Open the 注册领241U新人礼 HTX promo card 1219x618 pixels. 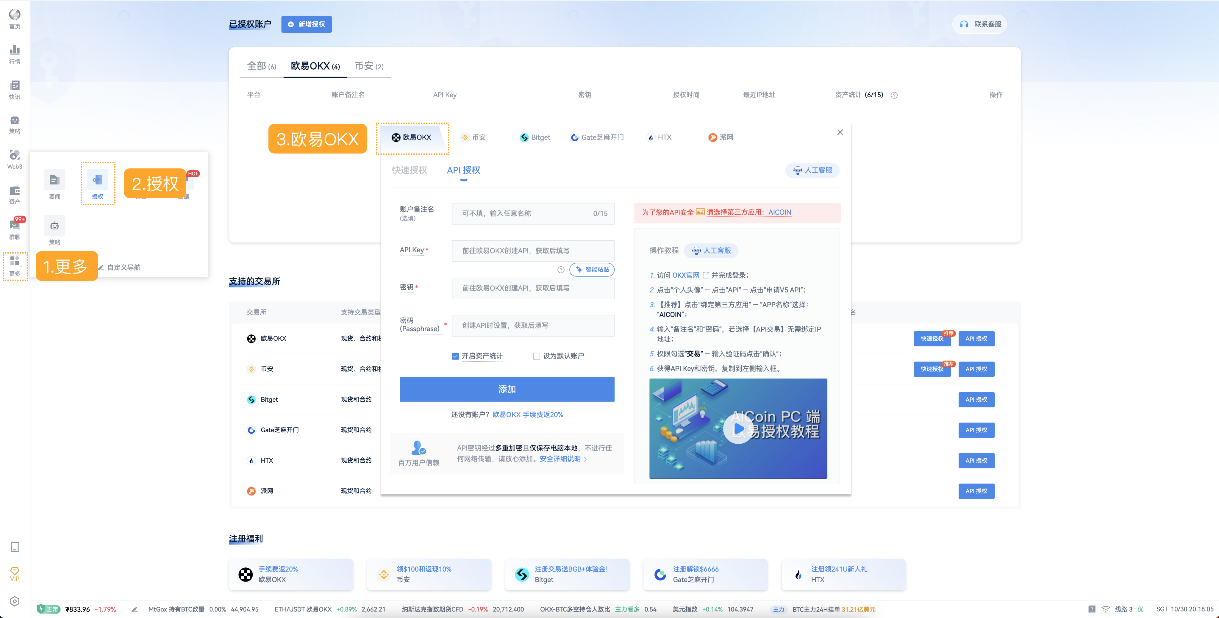[843, 575]
